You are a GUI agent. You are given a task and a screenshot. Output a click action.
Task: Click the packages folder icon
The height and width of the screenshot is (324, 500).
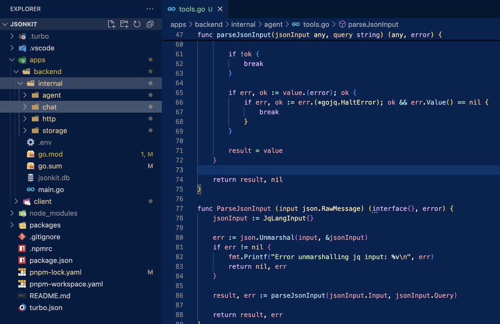tap(23, 225)
